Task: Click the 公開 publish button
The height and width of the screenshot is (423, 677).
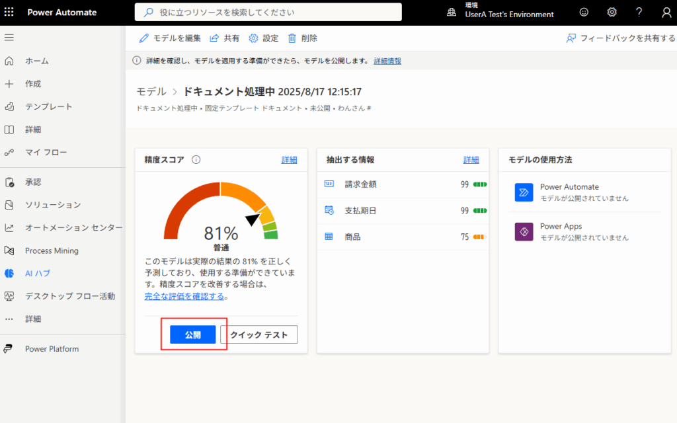Action: pyautogui.click(x=192, y=334)
